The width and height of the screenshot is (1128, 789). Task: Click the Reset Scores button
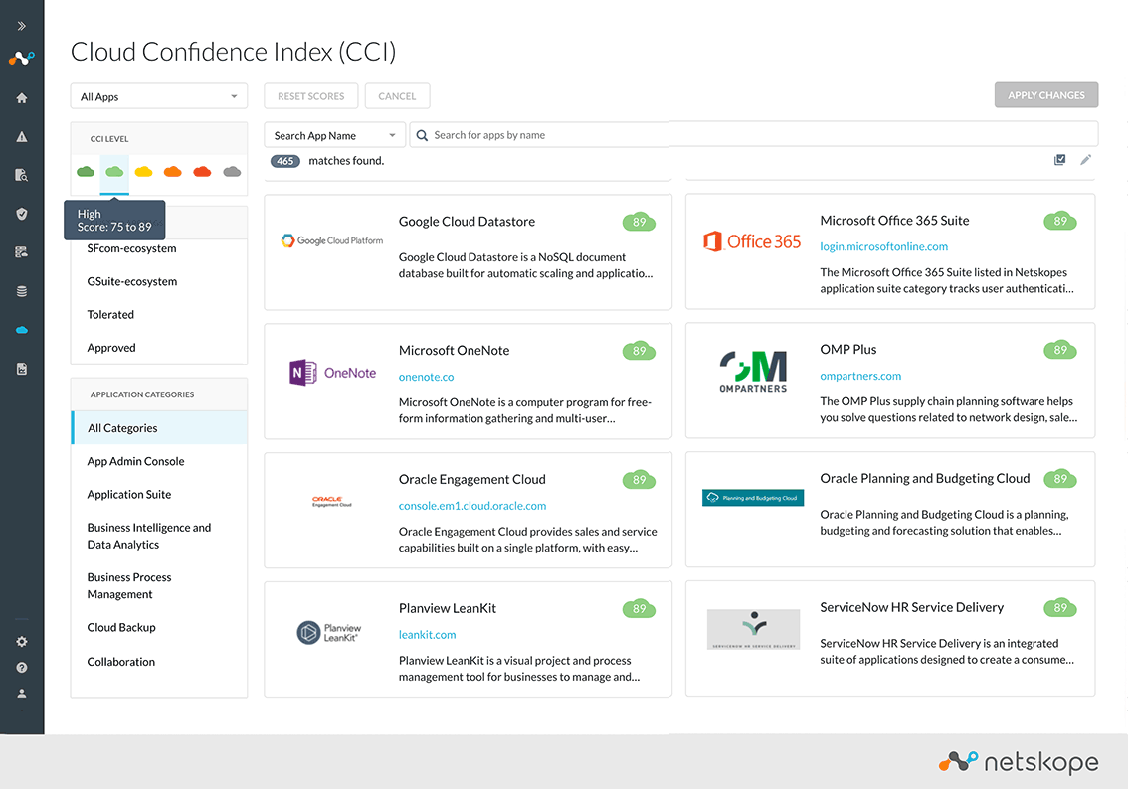[x=310, y=96]
